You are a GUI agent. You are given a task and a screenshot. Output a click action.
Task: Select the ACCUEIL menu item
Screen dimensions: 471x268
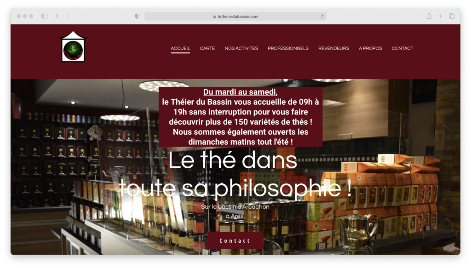[180, 48]
